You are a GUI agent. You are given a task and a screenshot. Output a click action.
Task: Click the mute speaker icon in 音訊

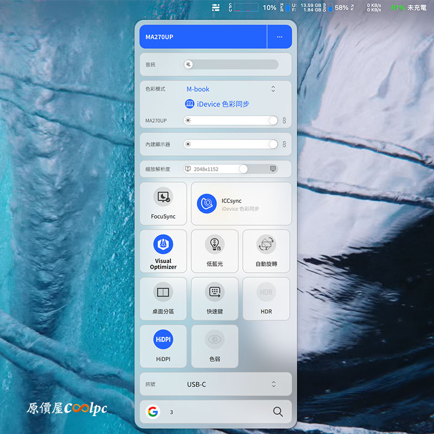click(188, 65)
